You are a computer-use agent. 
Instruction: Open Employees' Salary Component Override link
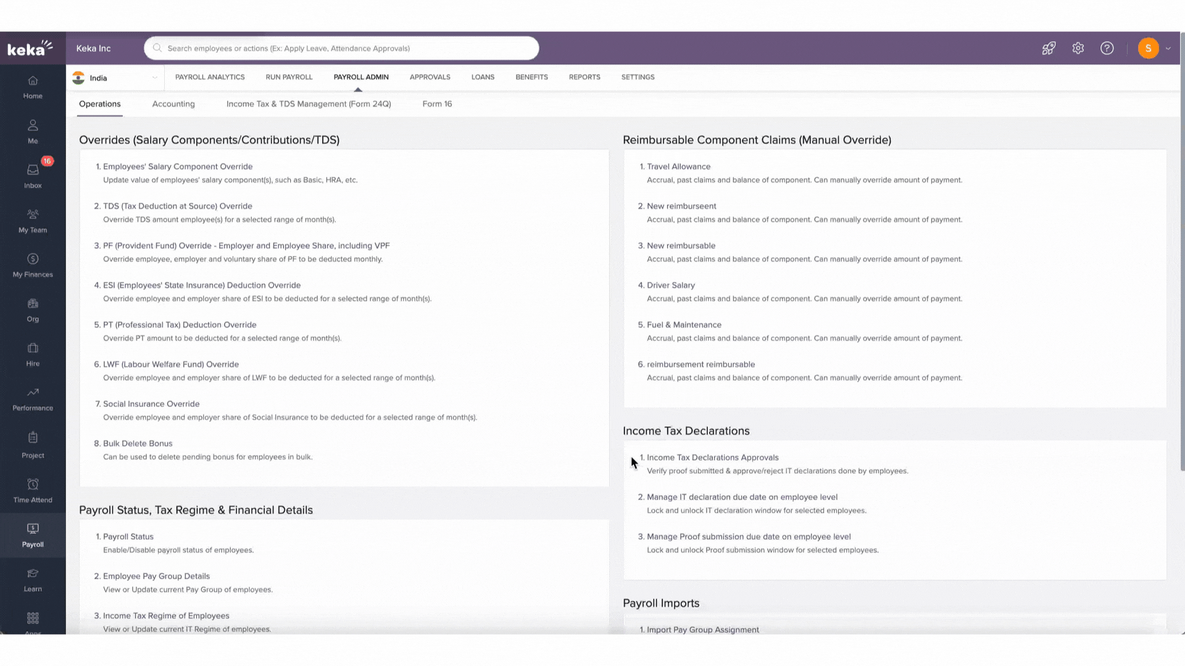point(178,166)
